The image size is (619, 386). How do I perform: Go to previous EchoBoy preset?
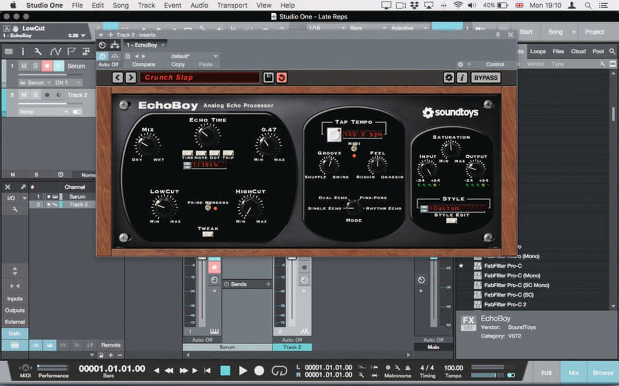[117, 78]
